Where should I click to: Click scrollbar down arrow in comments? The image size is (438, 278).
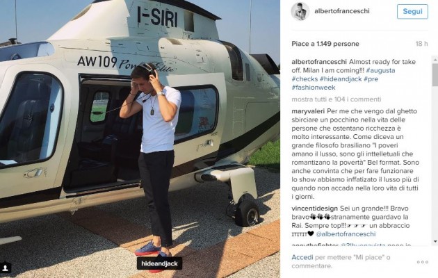[x=435, y=241]
